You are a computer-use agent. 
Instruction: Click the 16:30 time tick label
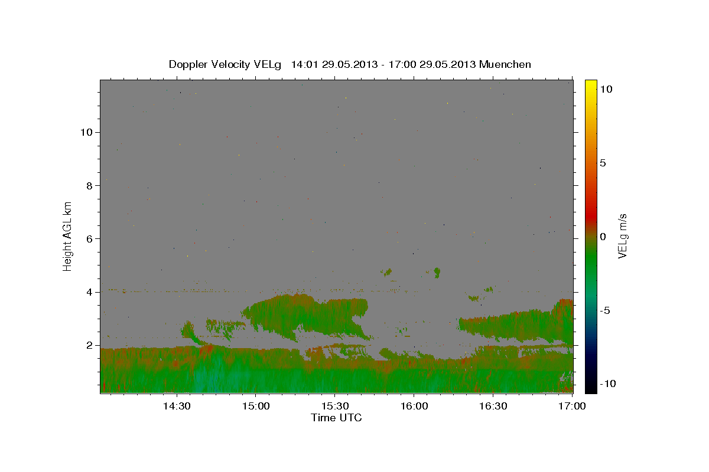493,406
